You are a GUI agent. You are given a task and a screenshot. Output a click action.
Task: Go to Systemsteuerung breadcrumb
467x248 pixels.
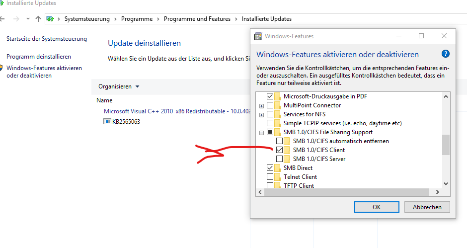87,19
